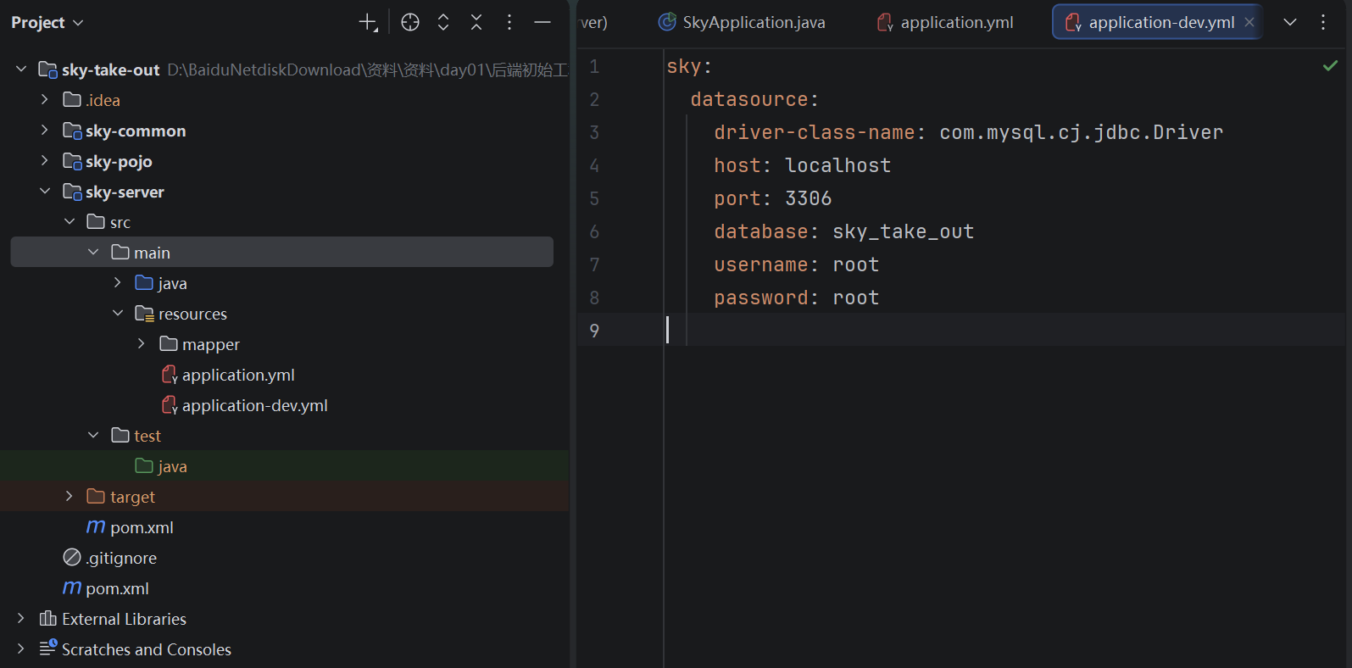
Task: Expand the .idea folder
Action: tap(45, 99)
